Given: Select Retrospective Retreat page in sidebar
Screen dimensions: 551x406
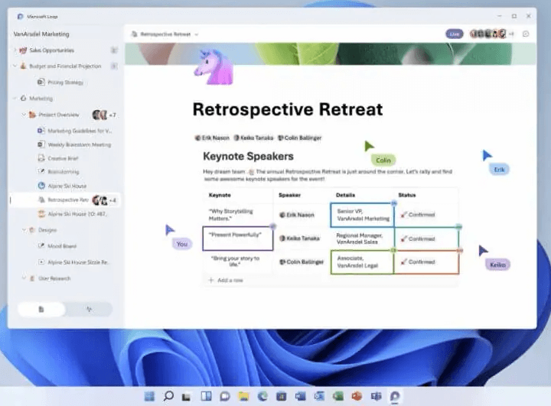Looking at the screenshot, I should tap(65, 200).
